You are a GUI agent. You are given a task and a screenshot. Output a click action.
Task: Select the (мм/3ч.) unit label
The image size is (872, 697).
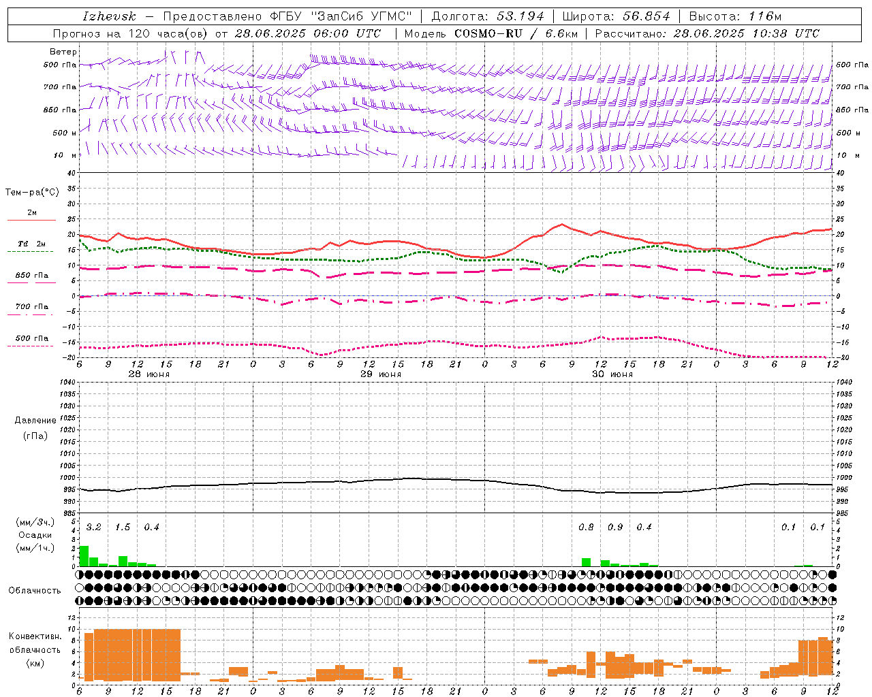pos(35,522)
